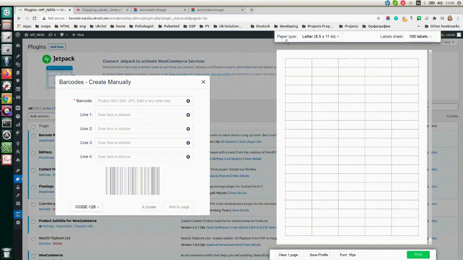Select the Plugins WP_NATA browser tab
The image size is (463, 260).
tap(44, 10)
